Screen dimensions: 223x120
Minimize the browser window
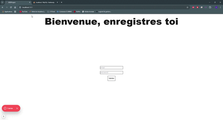click(x=210, y=2)
